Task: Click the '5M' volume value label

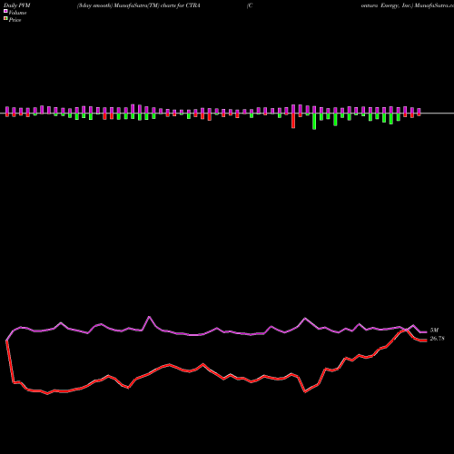Action: point(434,331)
